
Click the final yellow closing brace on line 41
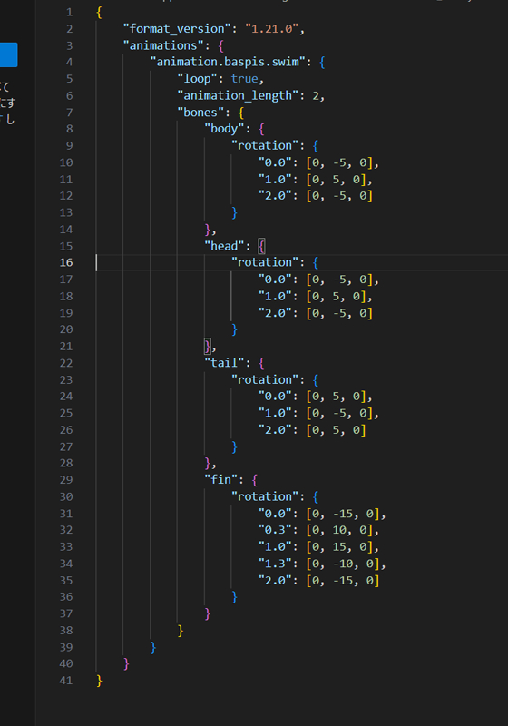click(99, 680)
